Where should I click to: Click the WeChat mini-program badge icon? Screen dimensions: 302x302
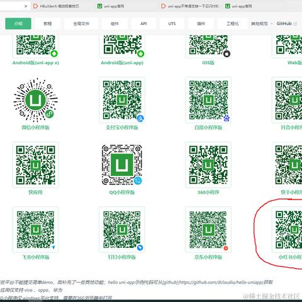[50, 114]
